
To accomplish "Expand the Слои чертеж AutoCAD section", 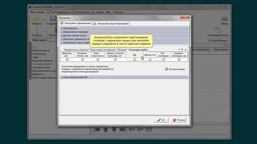I will tap(61, 77).
